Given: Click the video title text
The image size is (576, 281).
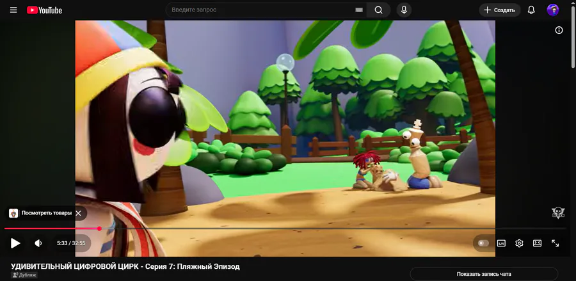Looking at the screenshot, I should click(x=125, y=266).
